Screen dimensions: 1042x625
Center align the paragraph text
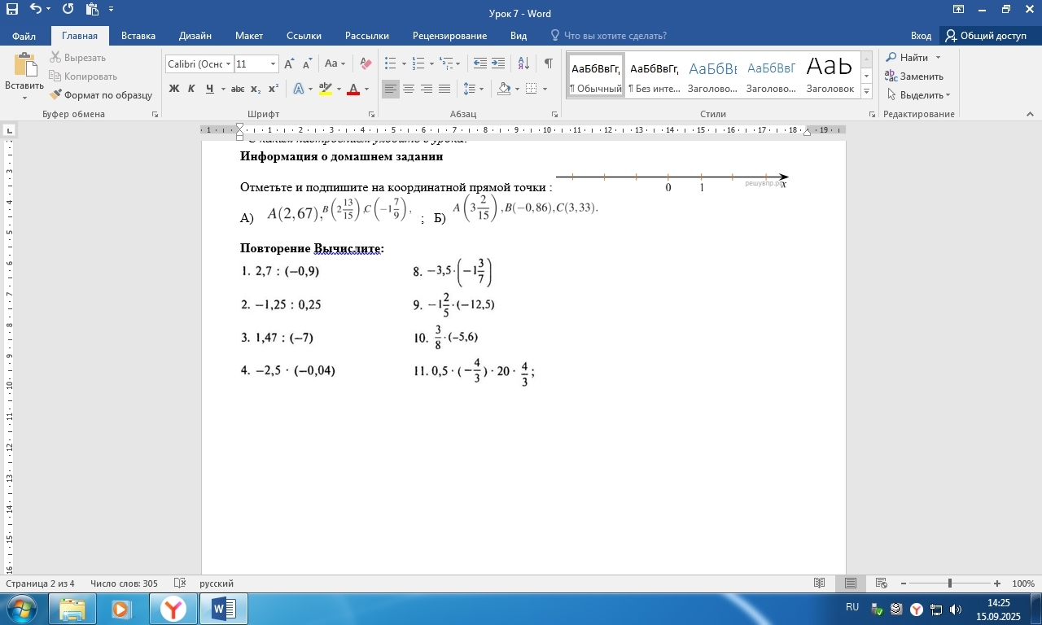(409, 89)
